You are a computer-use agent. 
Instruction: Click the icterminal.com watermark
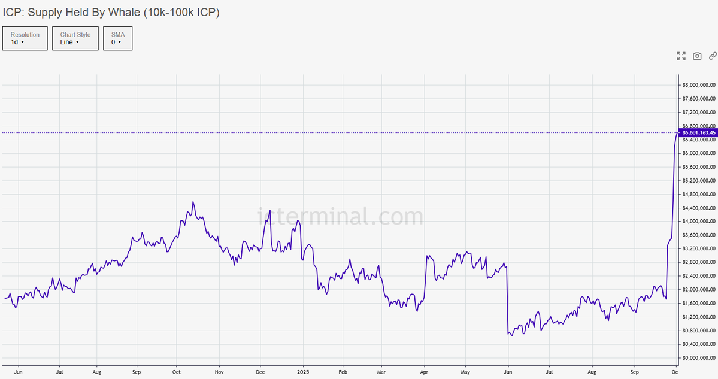point(340,216)
